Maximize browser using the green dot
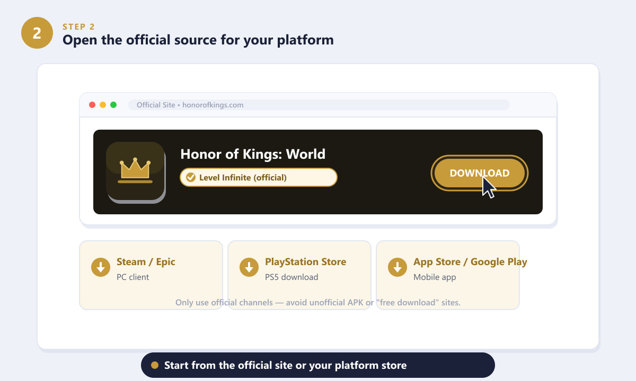 113,105
